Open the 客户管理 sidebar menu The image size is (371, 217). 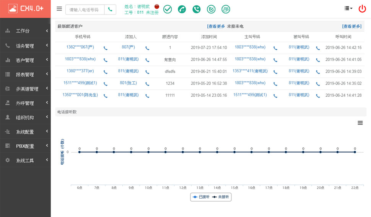pos(25,60)
